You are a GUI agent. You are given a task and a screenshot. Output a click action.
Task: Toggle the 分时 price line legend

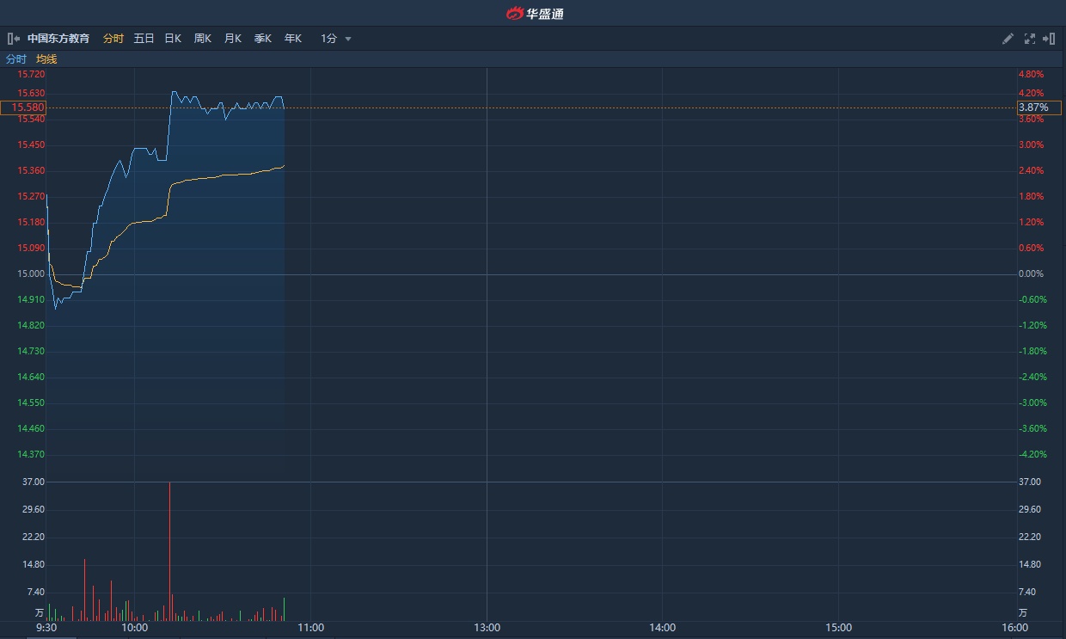click(x=16, y=59)
